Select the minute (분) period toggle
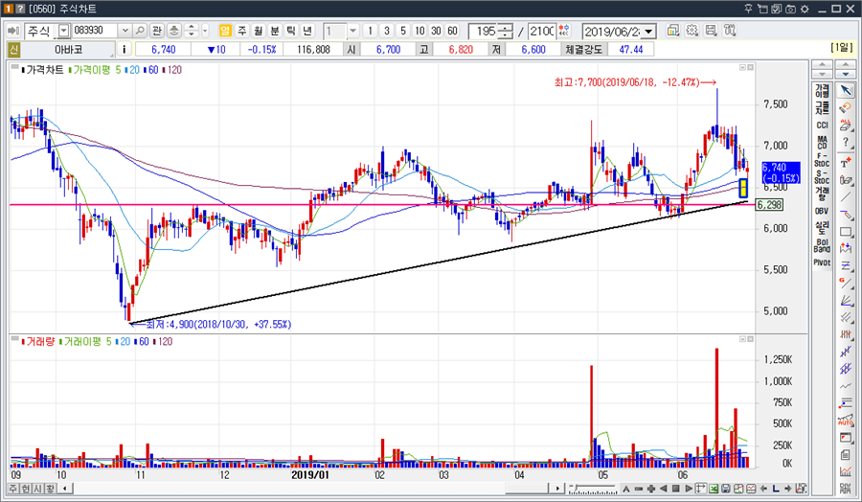Image resolution: width=862 pixels, height=502 pixels. click(275, 31)
